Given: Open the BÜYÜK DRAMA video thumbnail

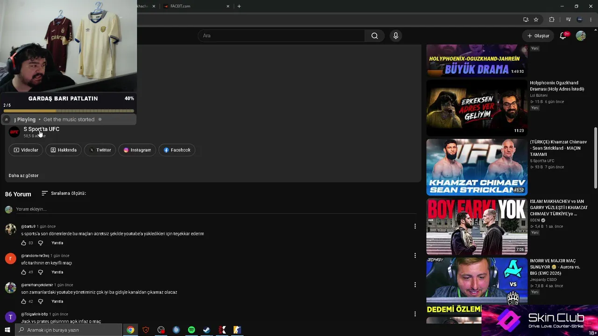Looking at the screenshot, I should 477,60.
